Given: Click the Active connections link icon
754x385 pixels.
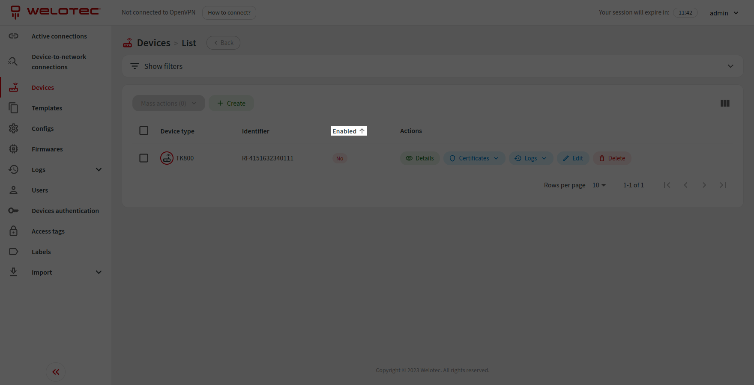Looking at the screenshot, I should (14, 36).
